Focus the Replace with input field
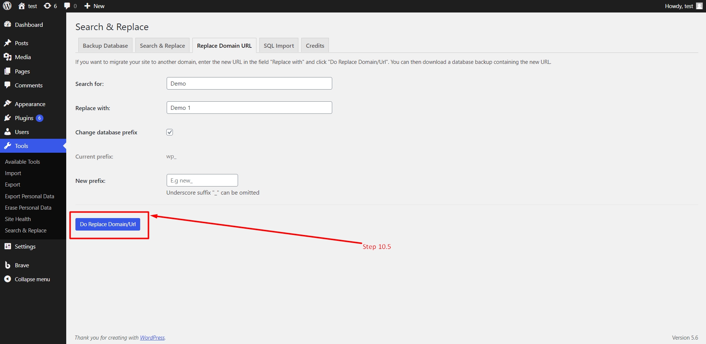This screenshot has width=706, height=344. click(249, 108)
